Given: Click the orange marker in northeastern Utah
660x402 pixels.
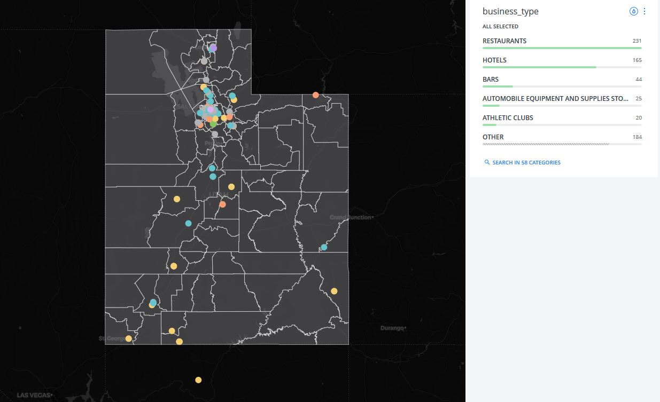Looking at the screenshot, I should click(x=315, y=94).
